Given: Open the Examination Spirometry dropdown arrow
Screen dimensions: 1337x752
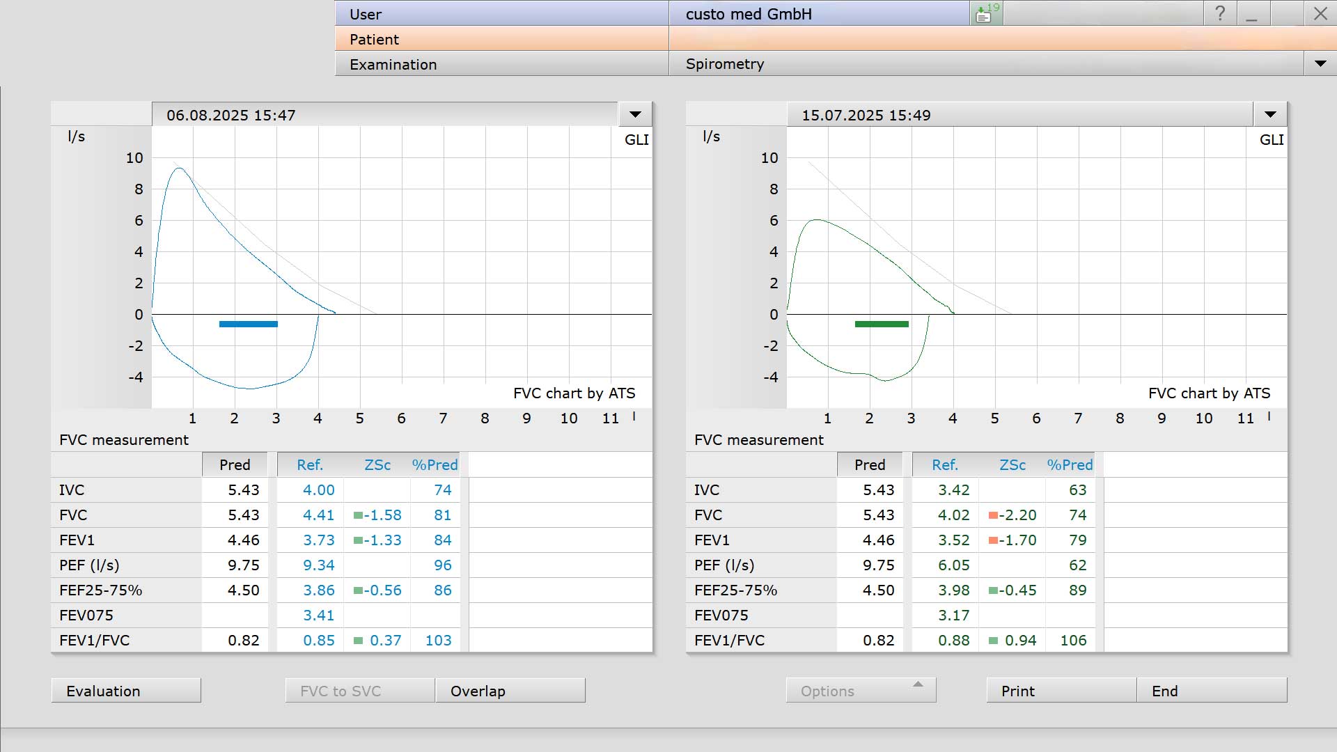Looking at the screenshot, I should point(1320,63).
